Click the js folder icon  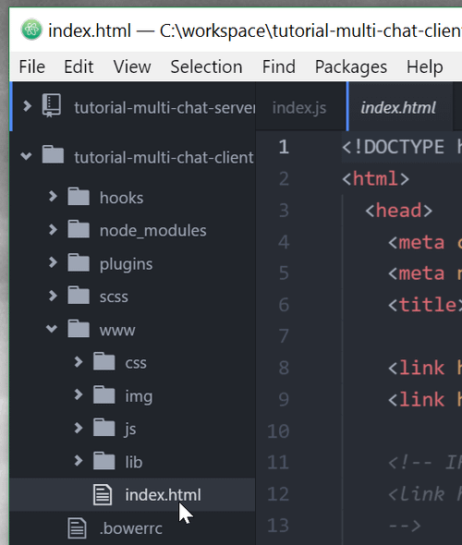point(103,428)
